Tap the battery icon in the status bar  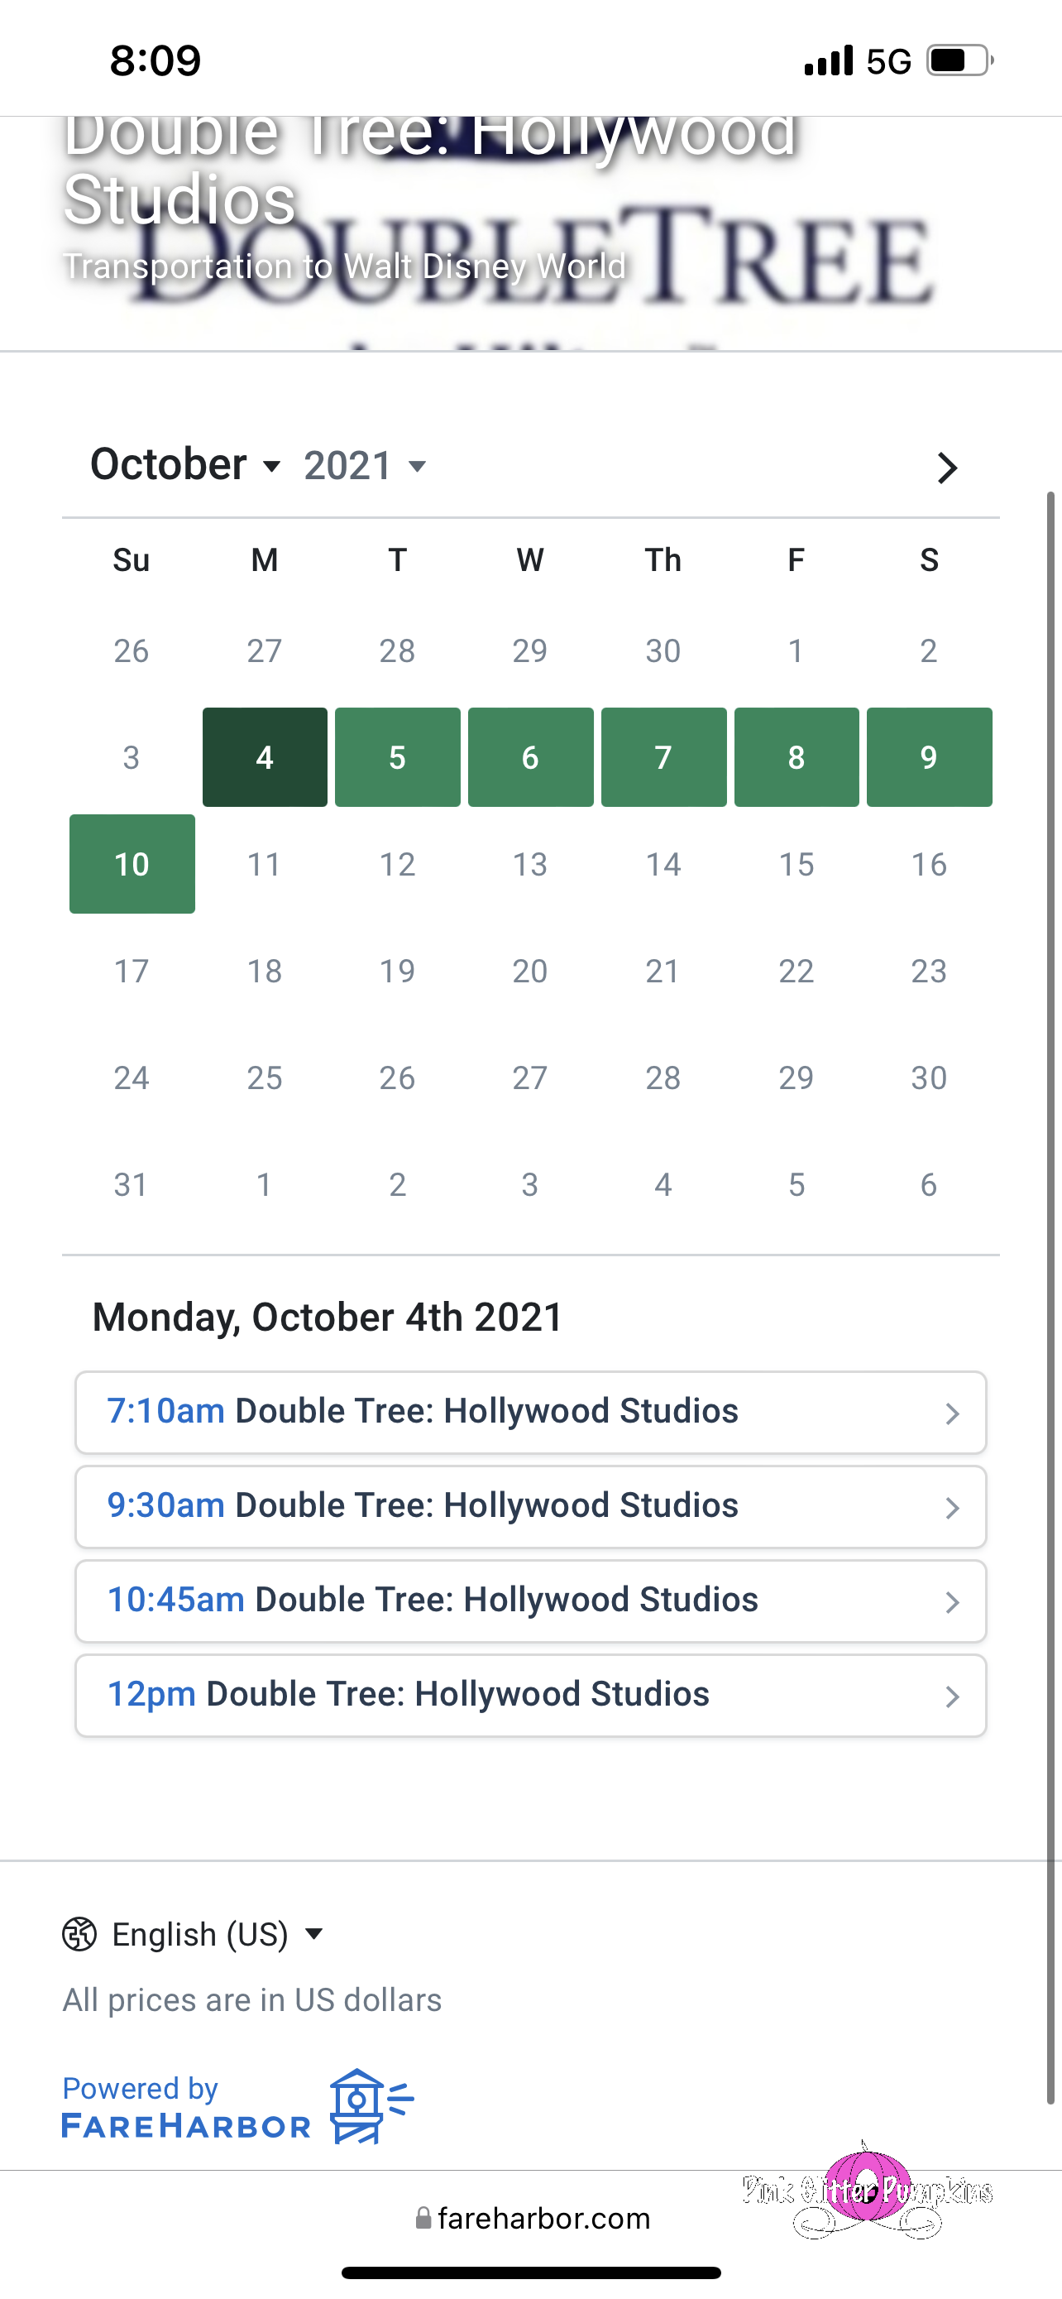tap(960, 60)
